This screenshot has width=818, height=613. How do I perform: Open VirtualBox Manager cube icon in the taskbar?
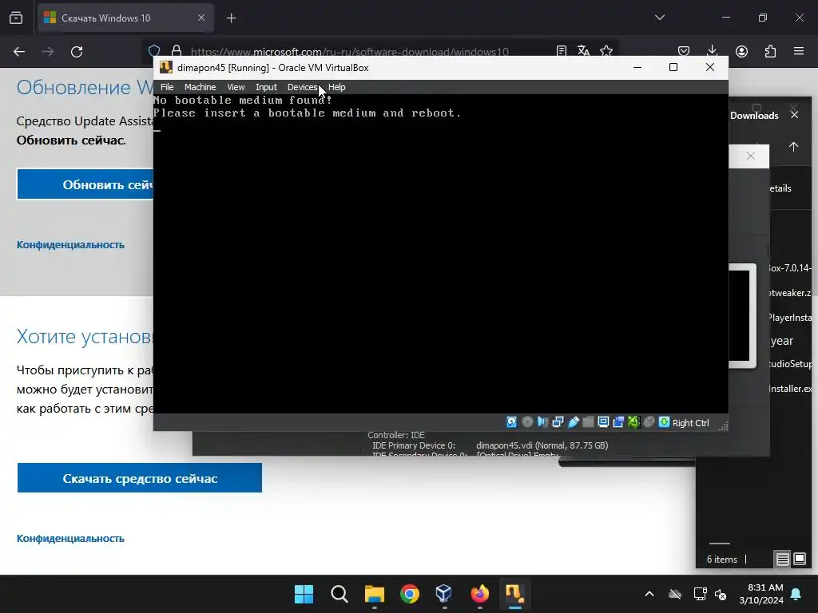(444, 594)
